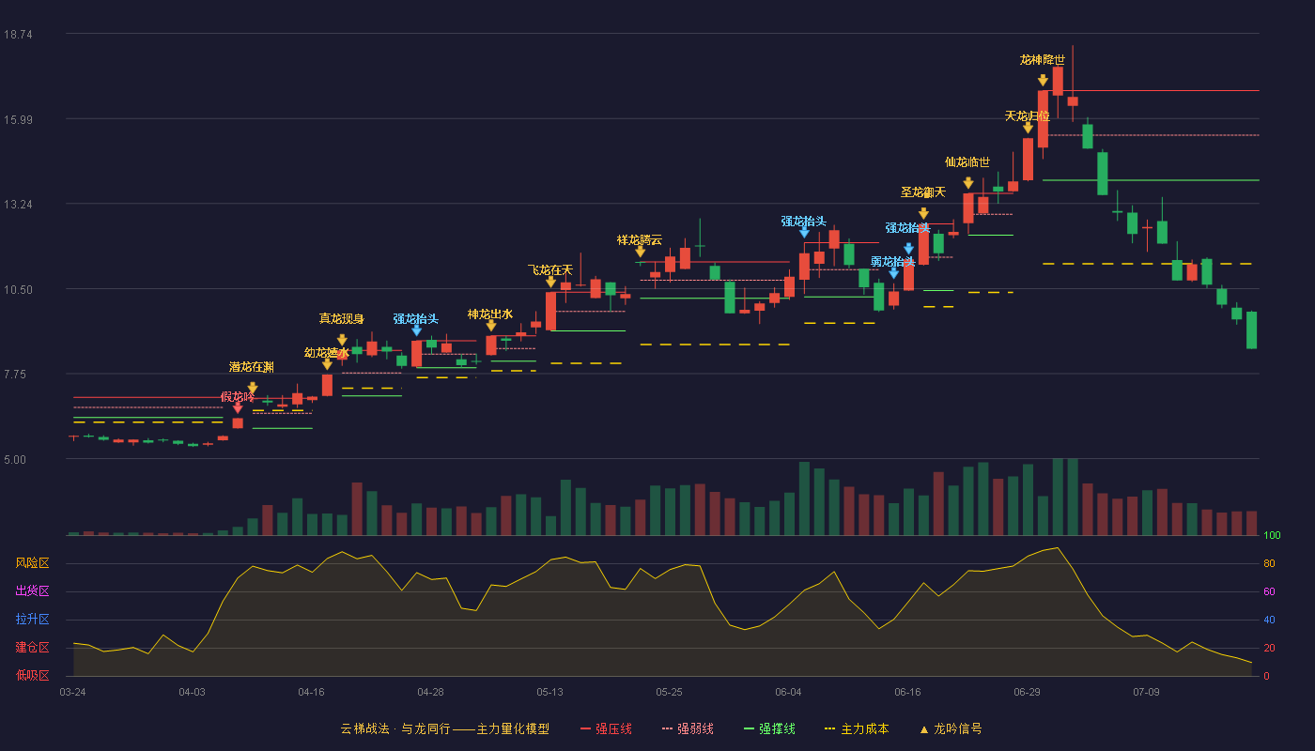Click the 13.24 price axis label
1315x751 pixels.
point(18,205)
